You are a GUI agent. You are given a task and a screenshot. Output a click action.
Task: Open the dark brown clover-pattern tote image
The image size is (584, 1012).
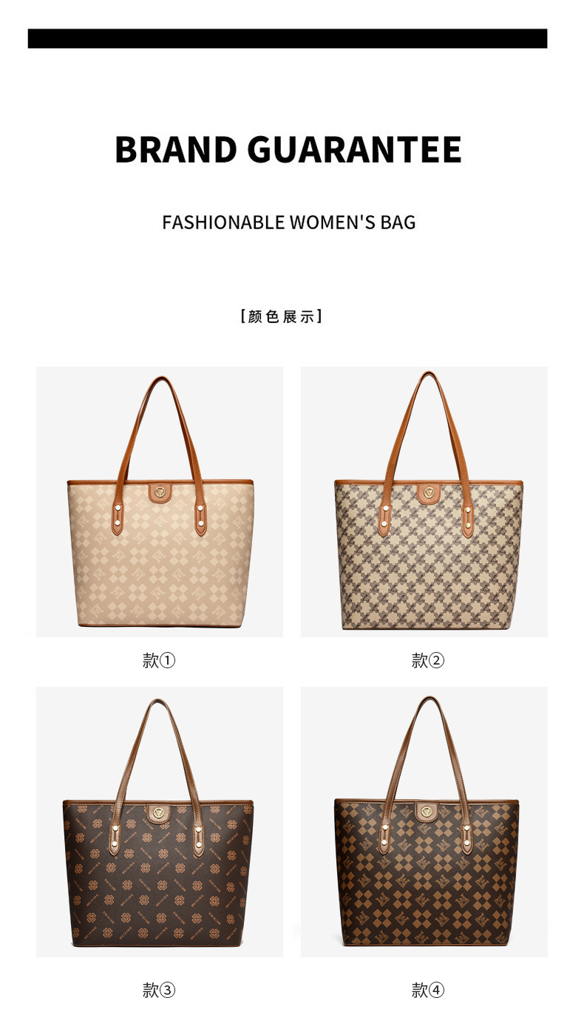[160, 822]
